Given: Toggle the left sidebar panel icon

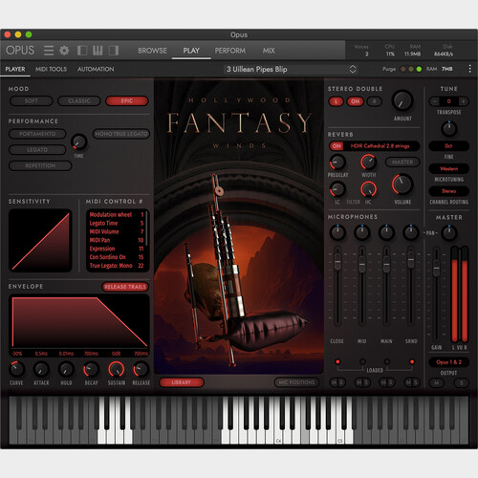Looking at the screenshot, I should coord(82,51).
